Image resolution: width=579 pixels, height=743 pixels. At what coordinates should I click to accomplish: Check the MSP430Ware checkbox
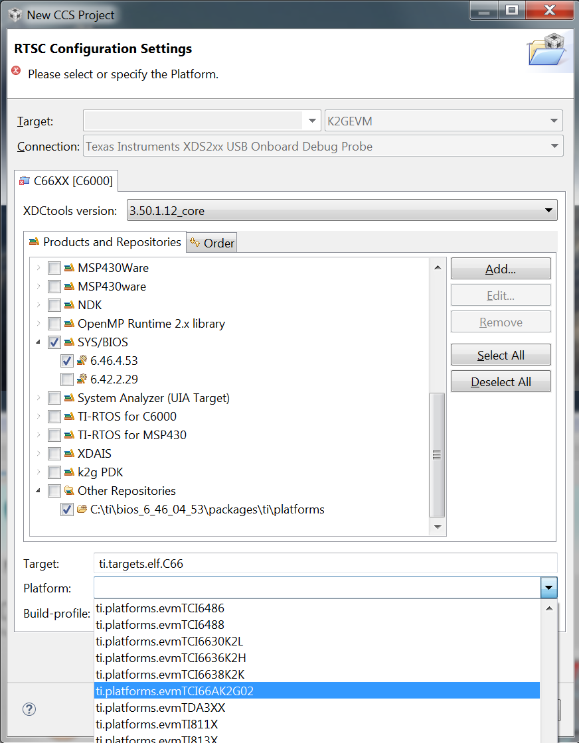54,268
